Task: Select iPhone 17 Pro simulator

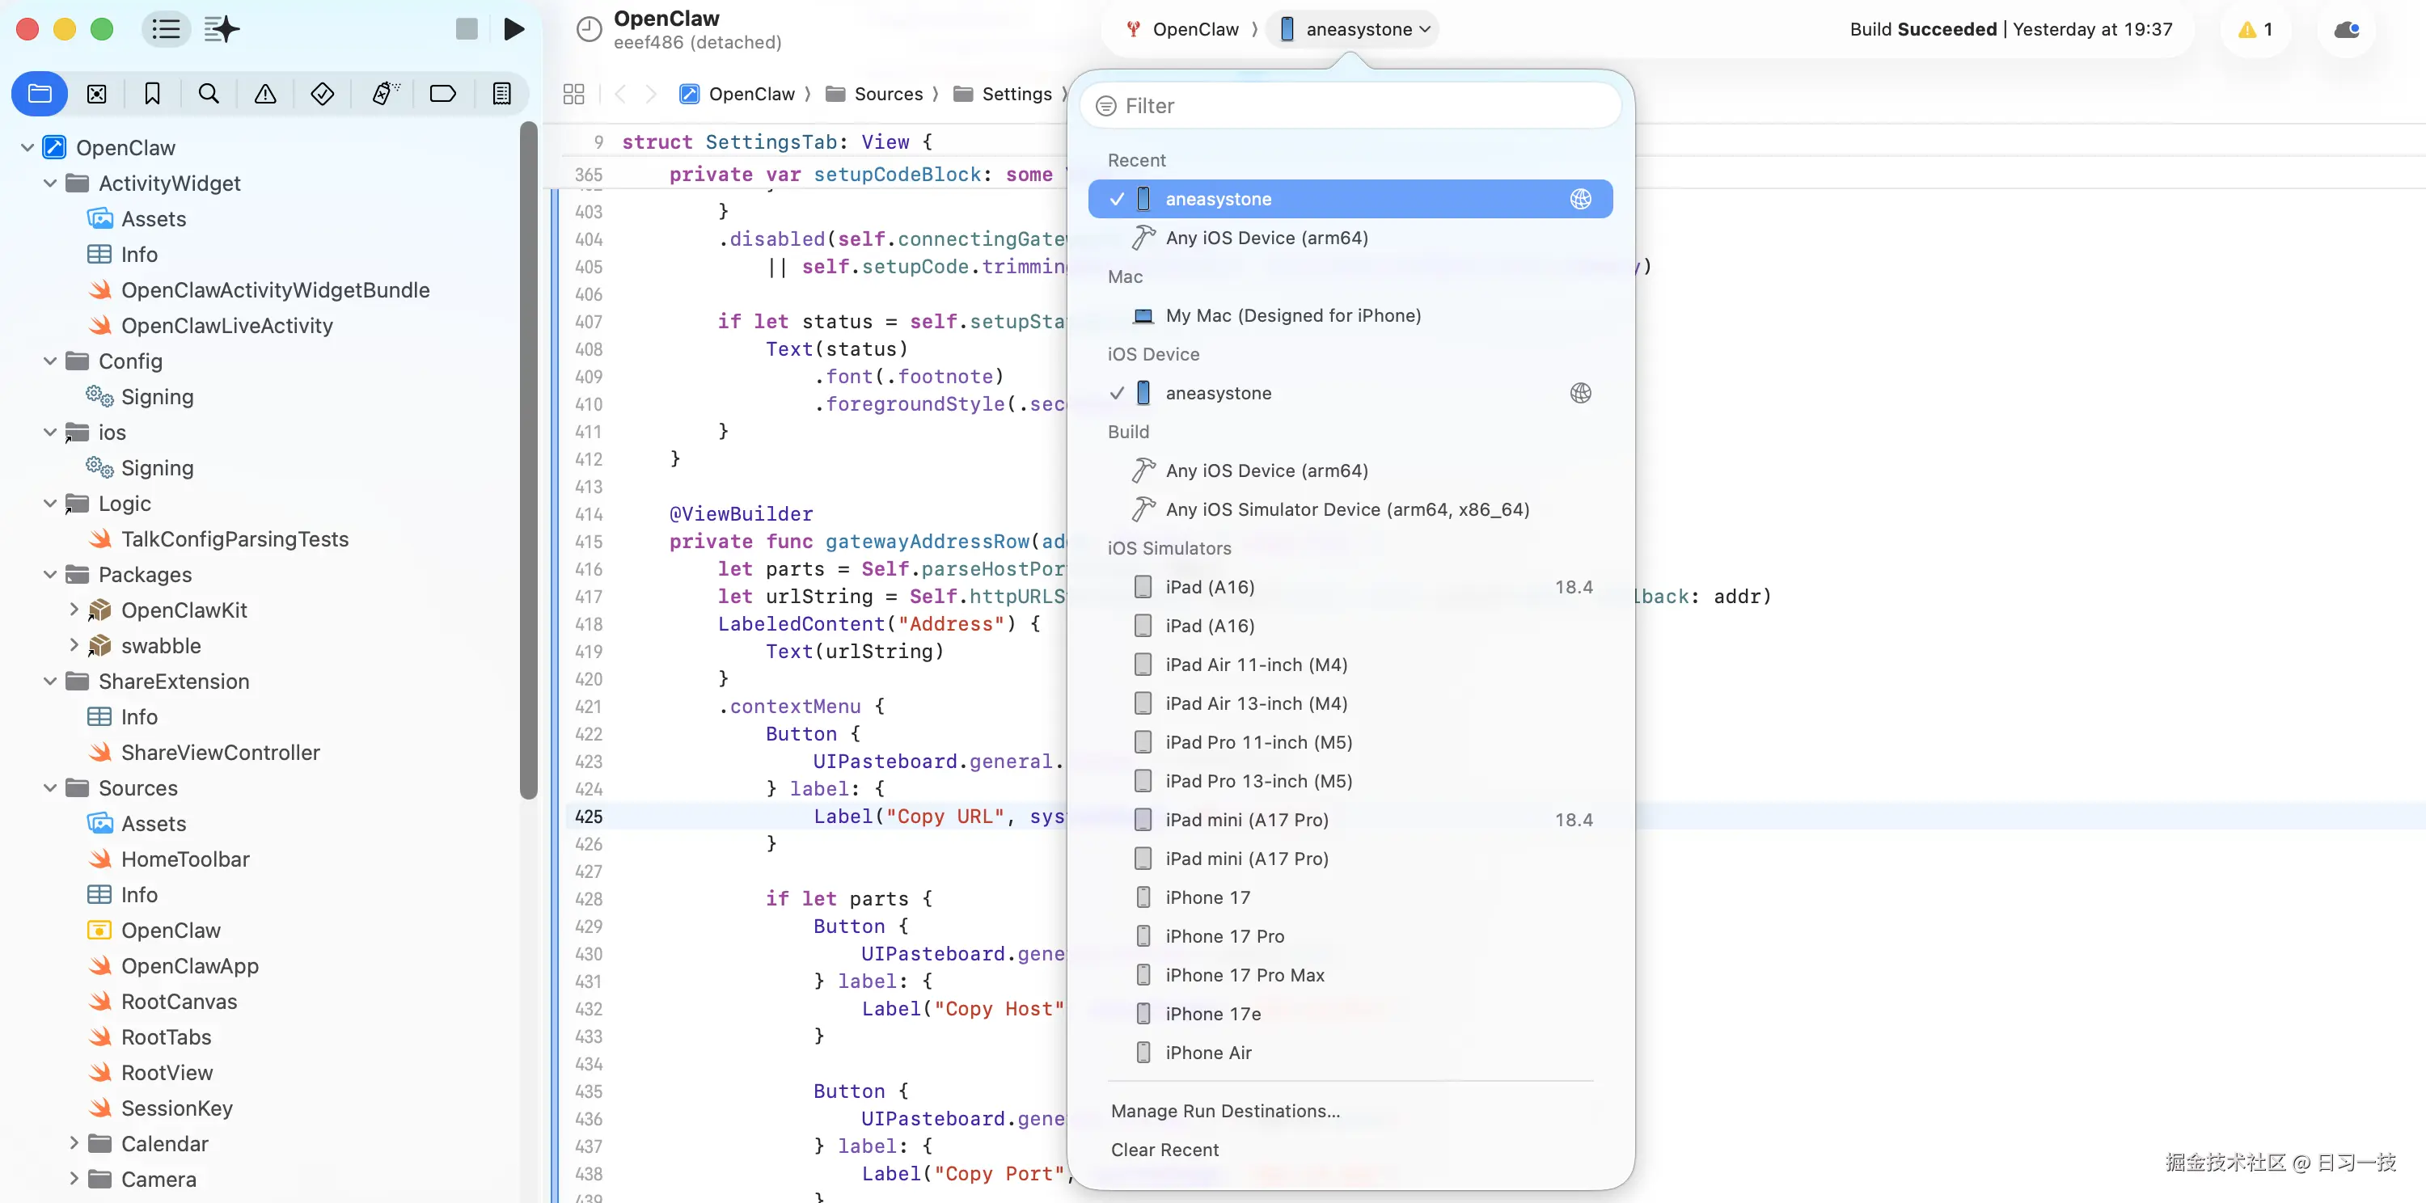Action: click(x=1350, y=936)
